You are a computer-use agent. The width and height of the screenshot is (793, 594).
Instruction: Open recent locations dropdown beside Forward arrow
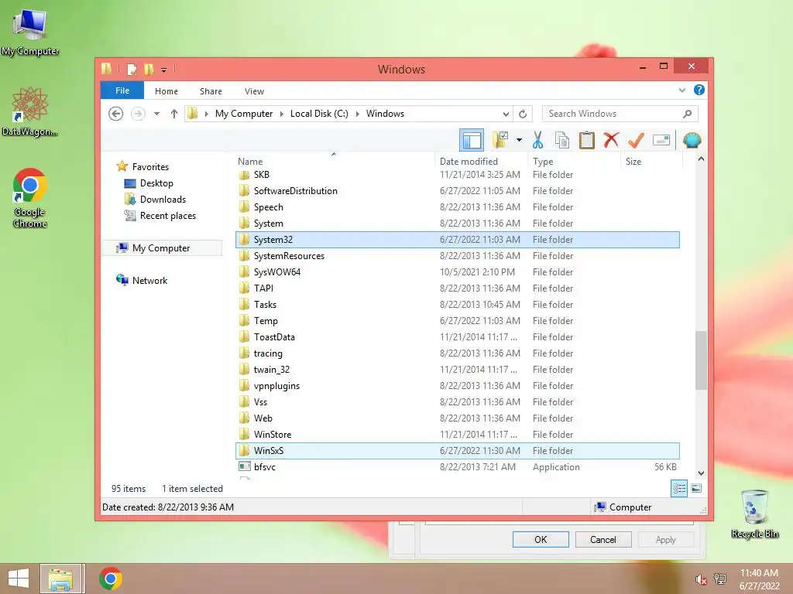156,114
